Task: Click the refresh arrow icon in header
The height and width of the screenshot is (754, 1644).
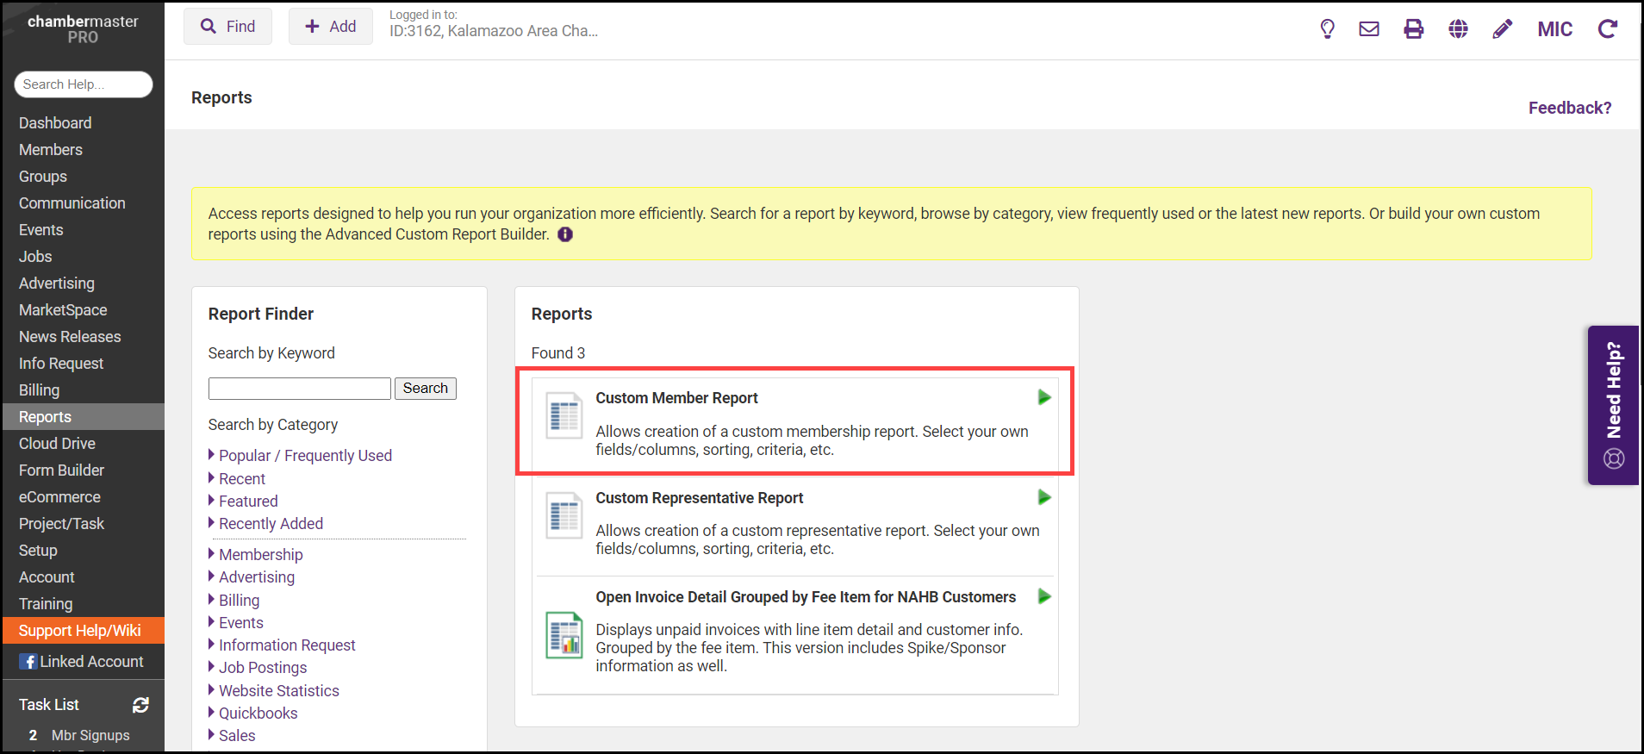Action: pyautogui.click(x=1607, y=29)
